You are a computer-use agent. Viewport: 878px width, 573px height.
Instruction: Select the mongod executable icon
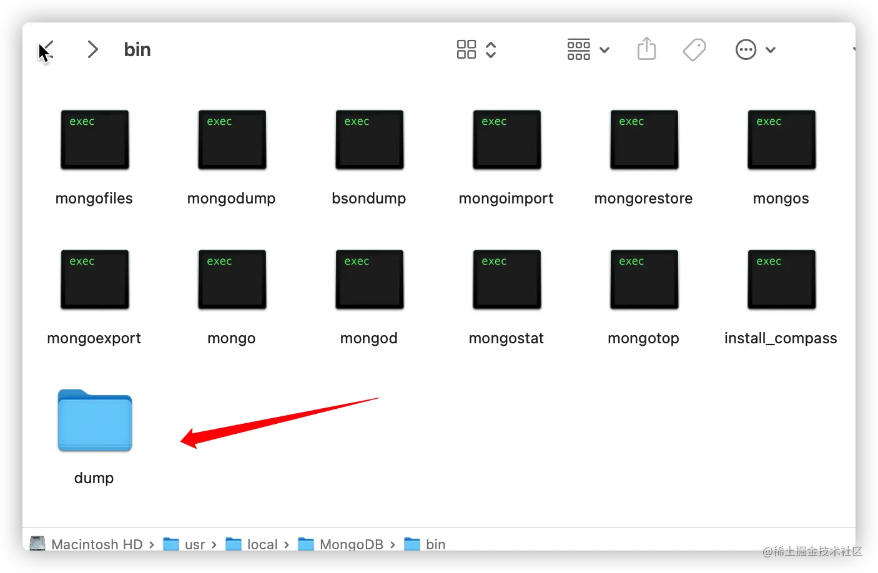pos(370,280)
